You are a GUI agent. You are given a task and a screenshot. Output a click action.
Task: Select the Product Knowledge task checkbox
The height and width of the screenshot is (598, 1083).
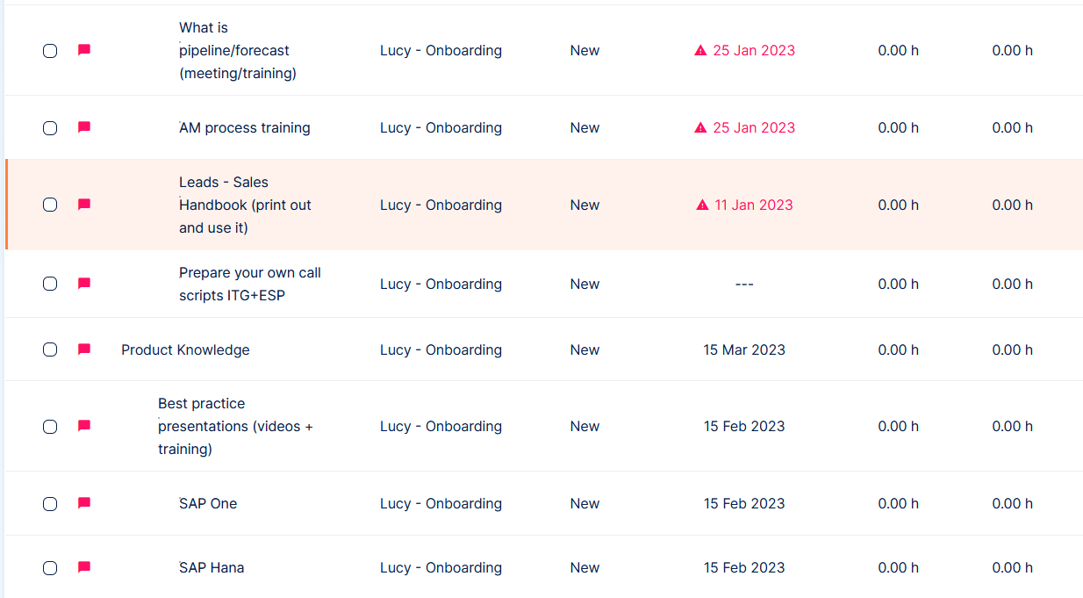50,349
